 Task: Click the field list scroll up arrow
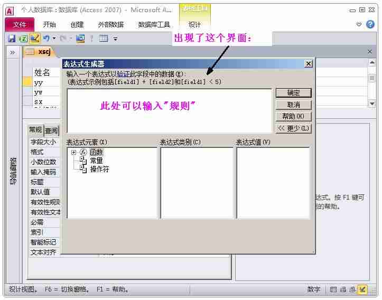pos(372,62)
